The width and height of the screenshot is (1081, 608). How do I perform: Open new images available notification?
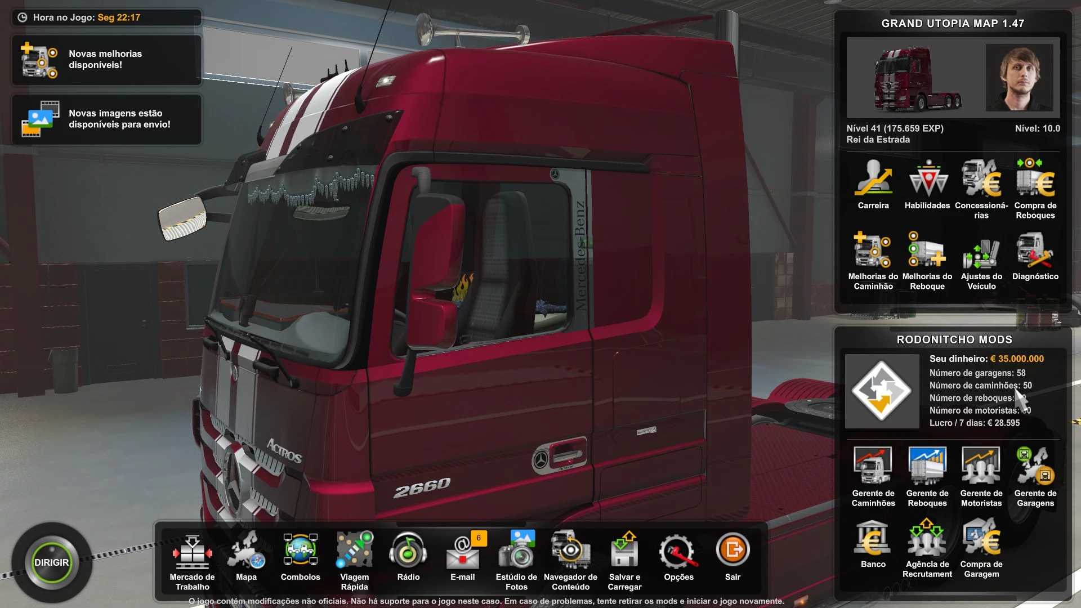[x=106, y=119]
